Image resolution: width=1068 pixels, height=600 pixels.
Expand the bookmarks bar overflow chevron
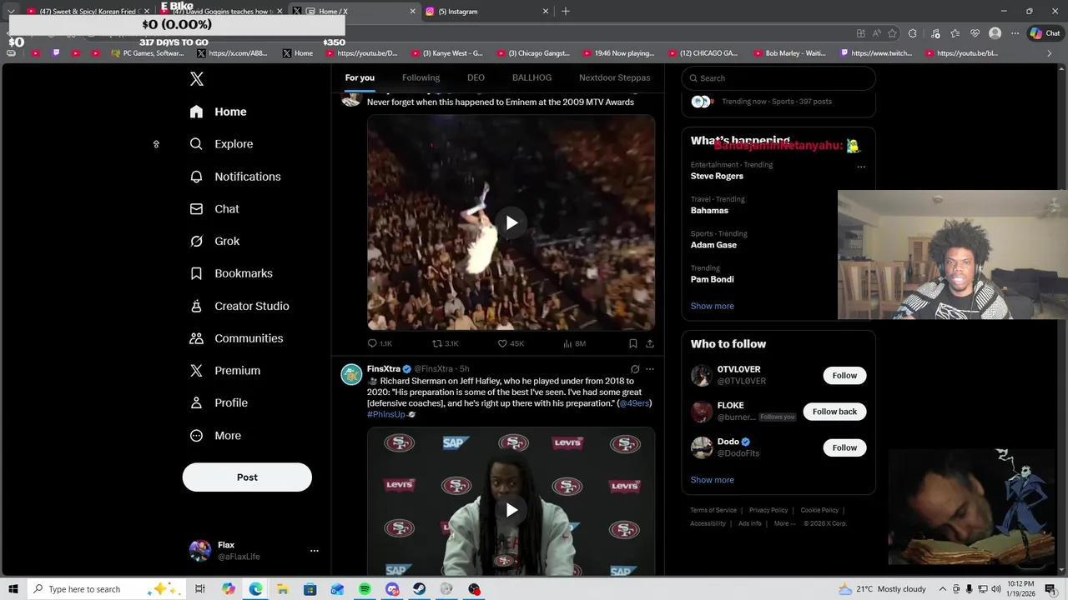coord(1050,53)
